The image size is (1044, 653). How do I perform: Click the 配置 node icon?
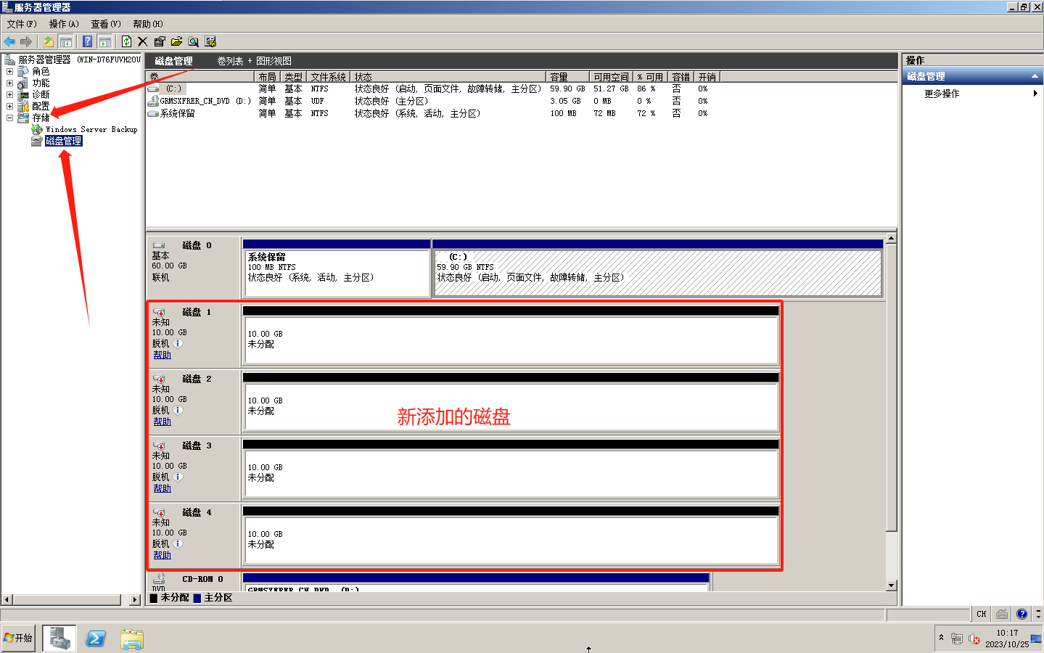[x=23, y=106]
